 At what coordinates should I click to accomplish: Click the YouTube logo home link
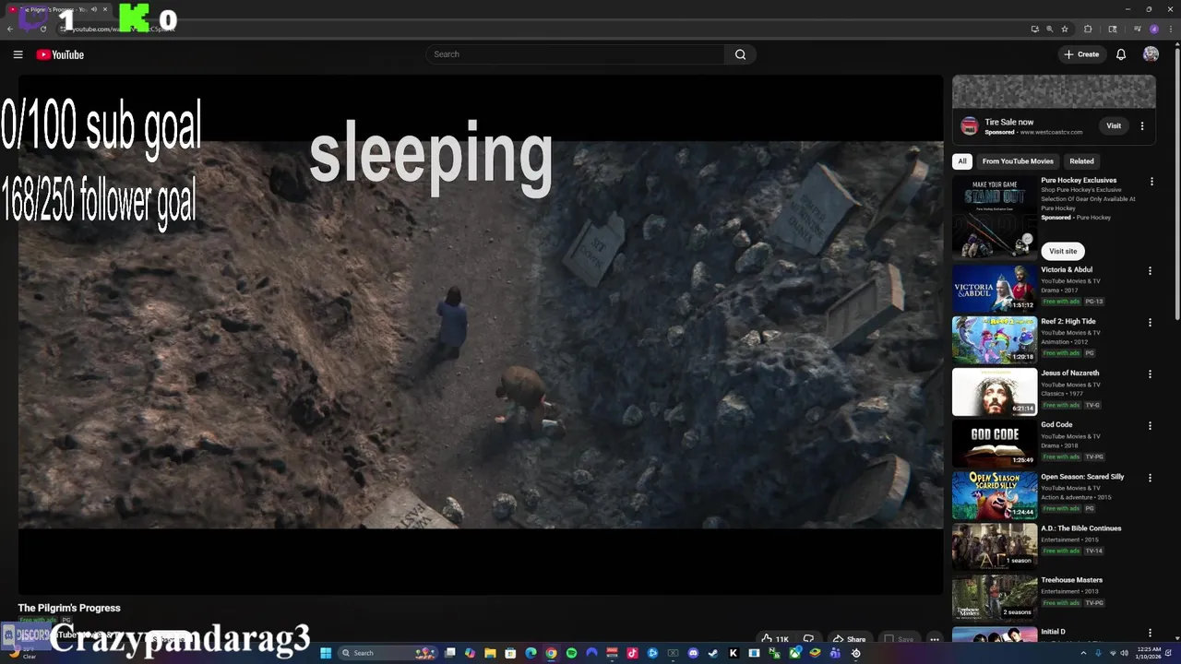(x=60, y=54)
